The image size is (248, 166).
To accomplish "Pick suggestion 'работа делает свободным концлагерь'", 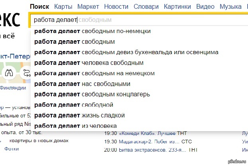I will tap(92, 94).
